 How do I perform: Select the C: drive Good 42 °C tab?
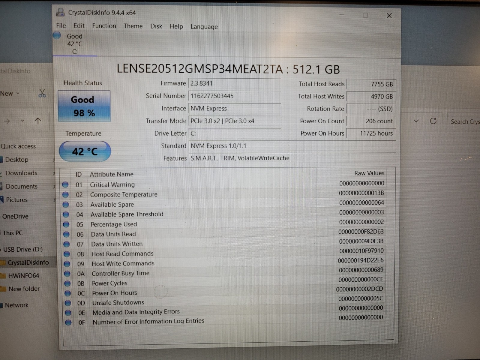tap(74, 44)
